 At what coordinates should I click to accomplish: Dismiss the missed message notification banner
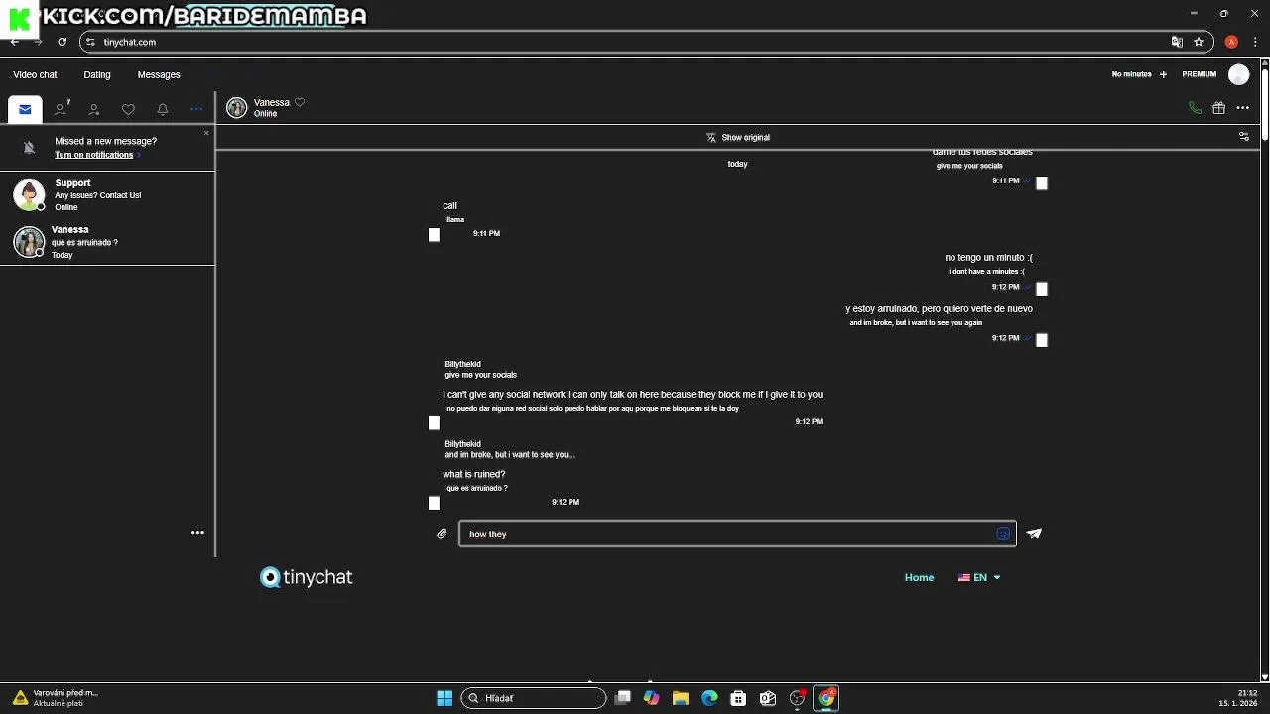click(206, 132)
